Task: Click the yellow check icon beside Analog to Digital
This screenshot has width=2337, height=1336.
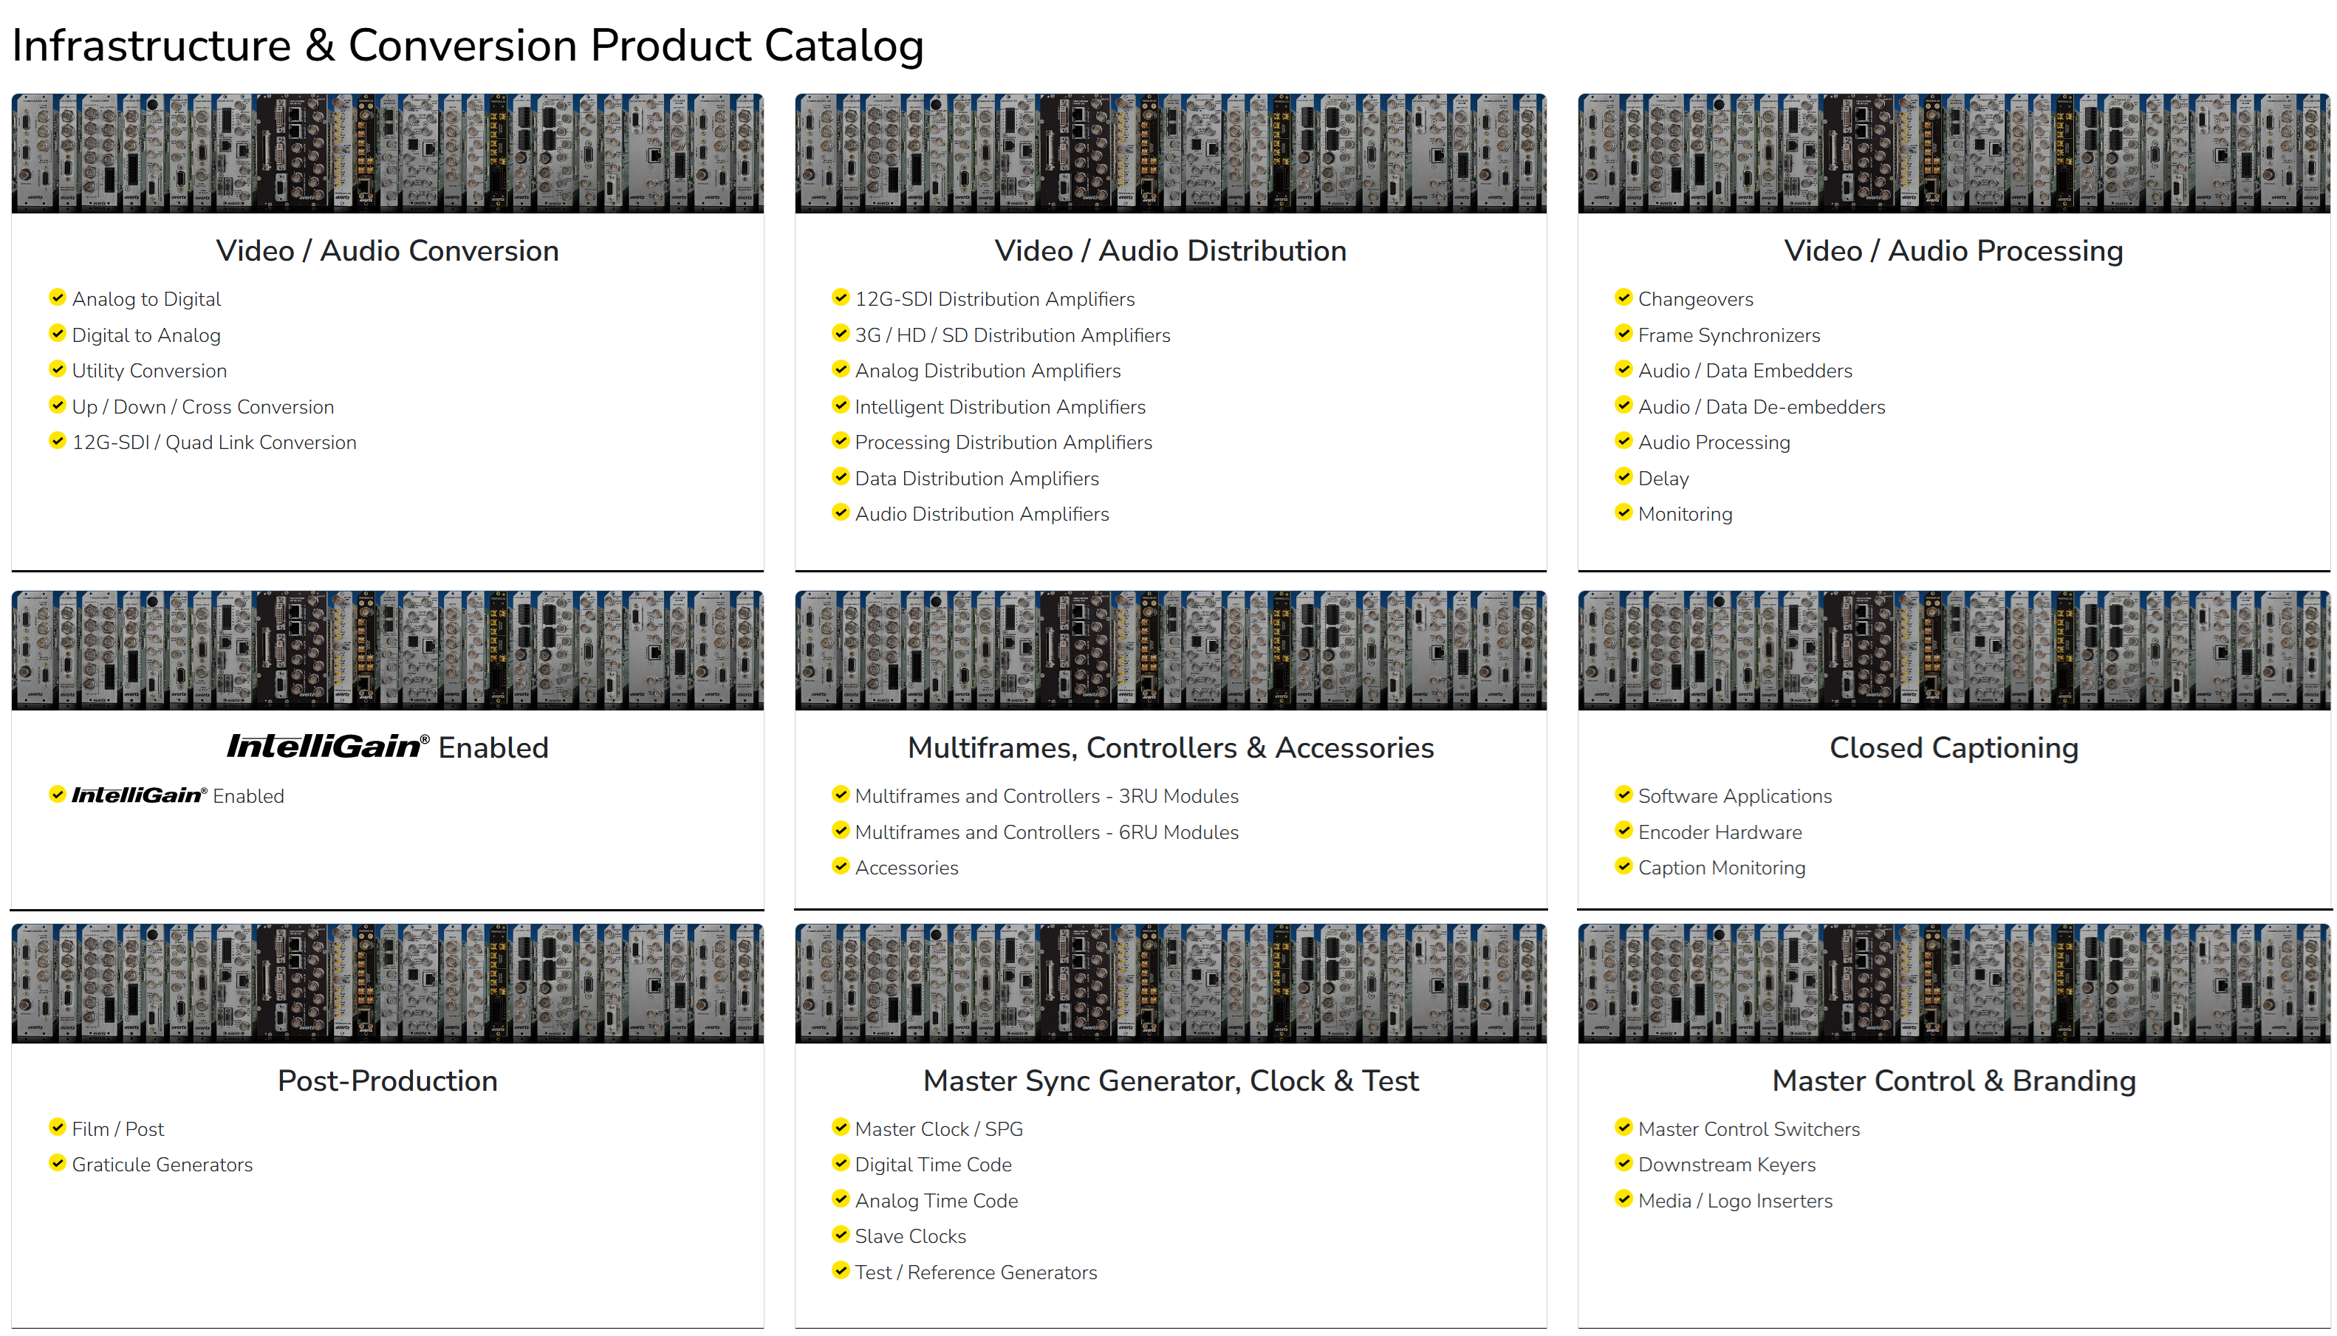Action: click(57, 298)
